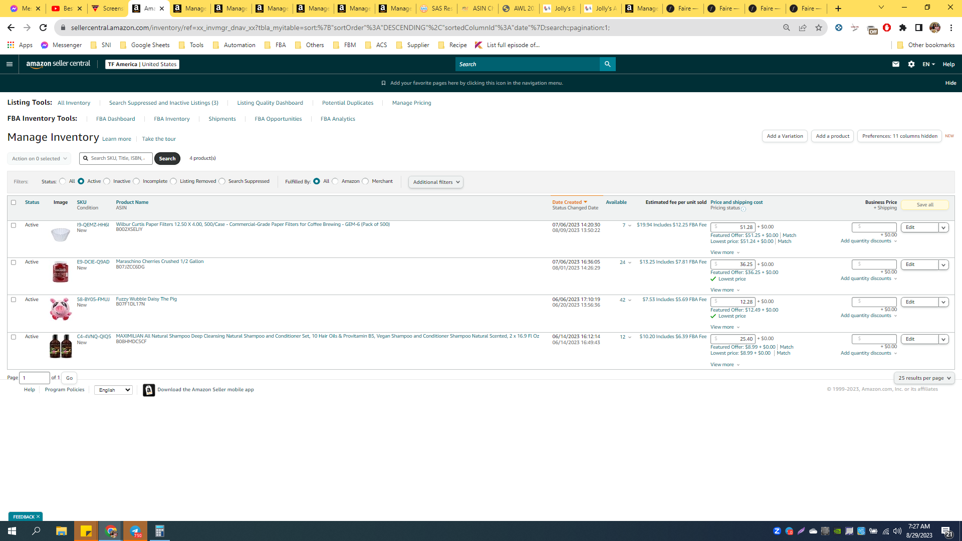Open the FBA Inventory tab
The image size is (962, 541).
coord(172,119)
